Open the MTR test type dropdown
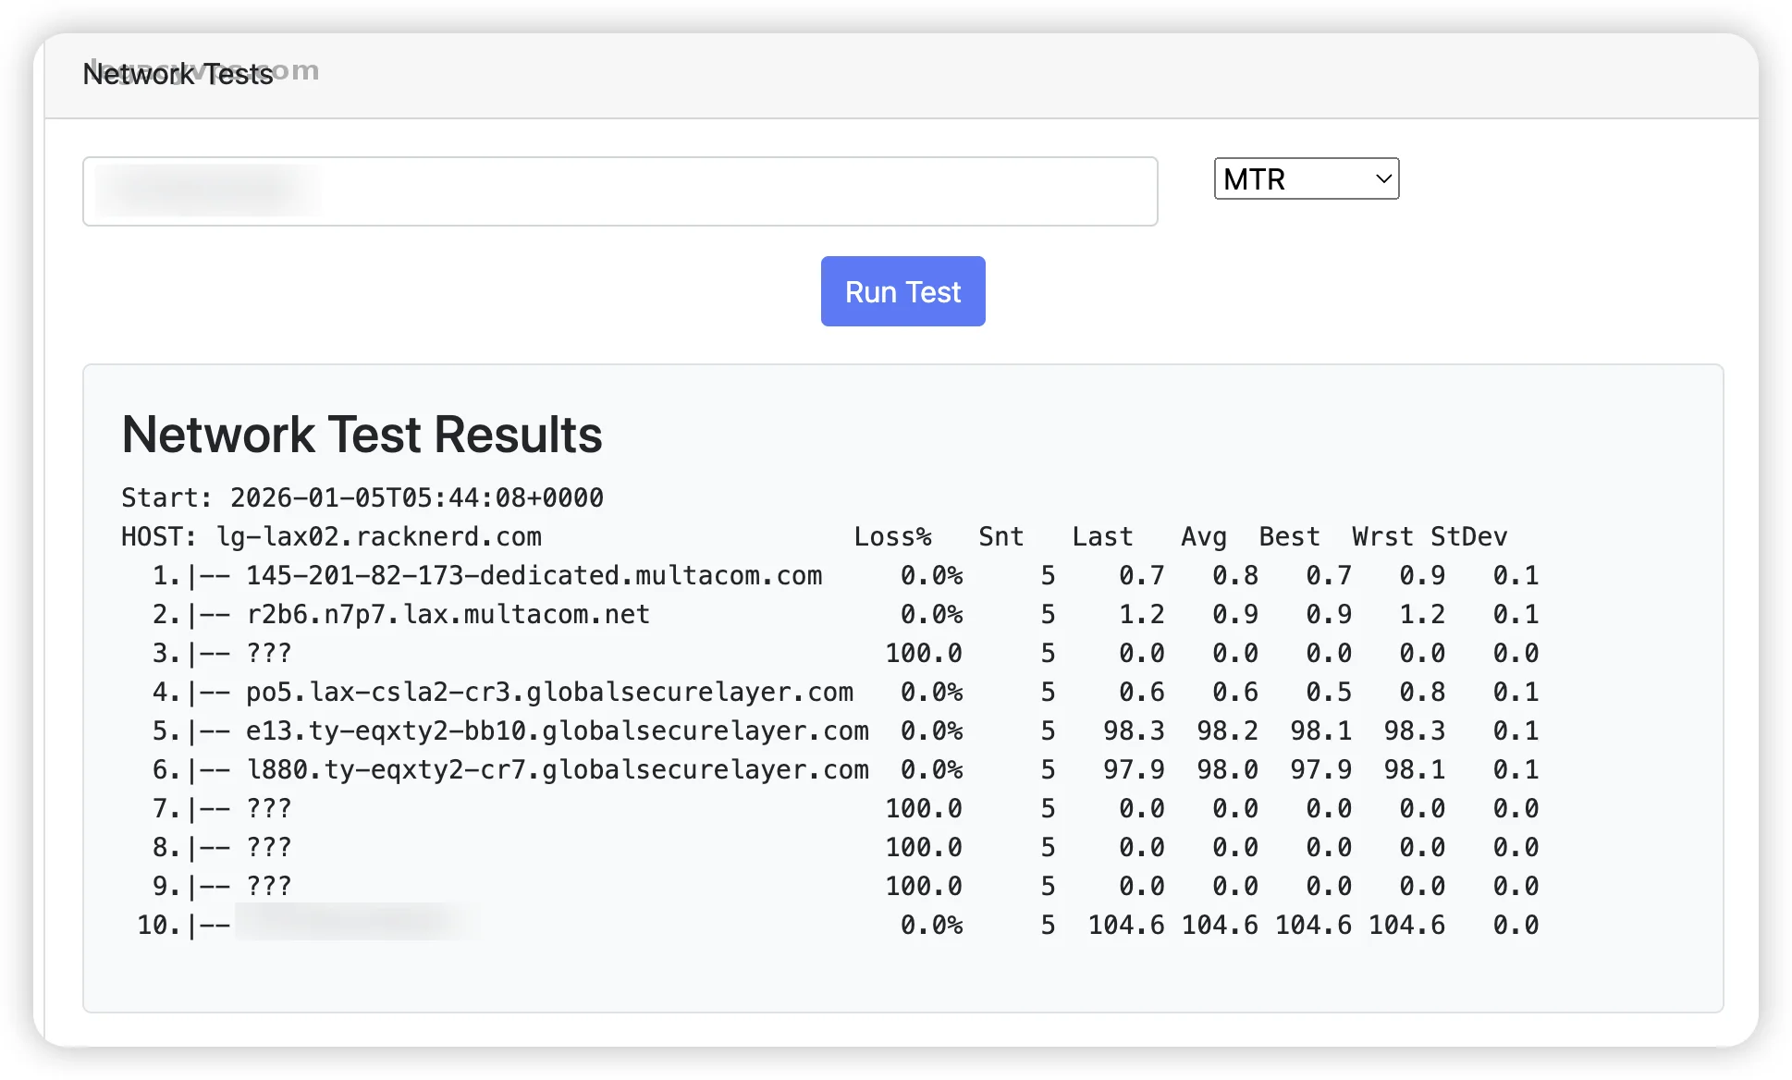 [x=1295, y=178]
